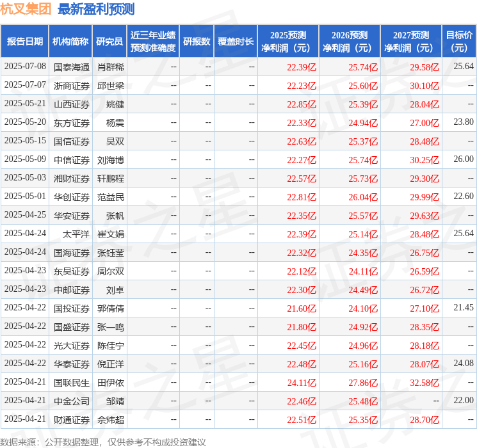Click analyst 轩鹏程
Image resolution: width=477 pixels, height=448 pixels.
pos(111,179)
